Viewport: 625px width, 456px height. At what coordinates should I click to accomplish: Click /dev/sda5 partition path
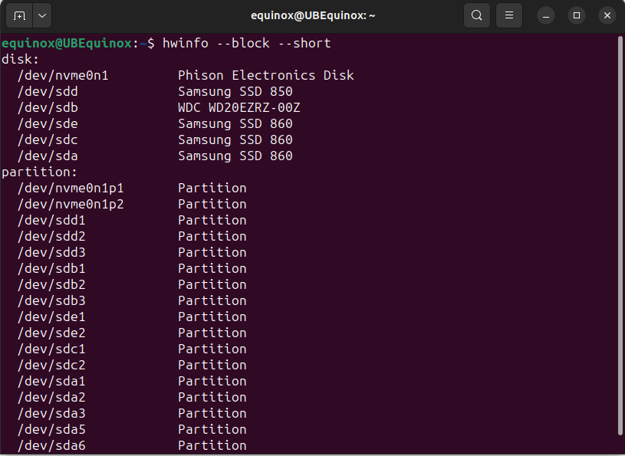51,429
